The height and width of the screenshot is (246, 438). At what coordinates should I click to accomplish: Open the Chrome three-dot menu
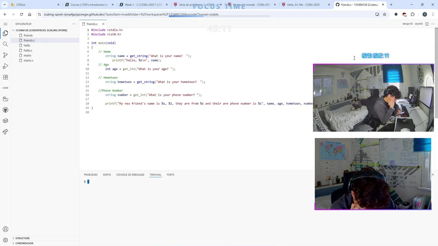(433, 14)
